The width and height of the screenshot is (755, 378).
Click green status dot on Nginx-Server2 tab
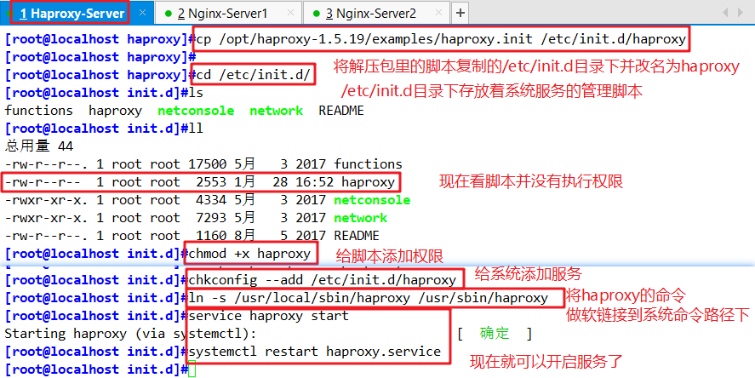316,14
